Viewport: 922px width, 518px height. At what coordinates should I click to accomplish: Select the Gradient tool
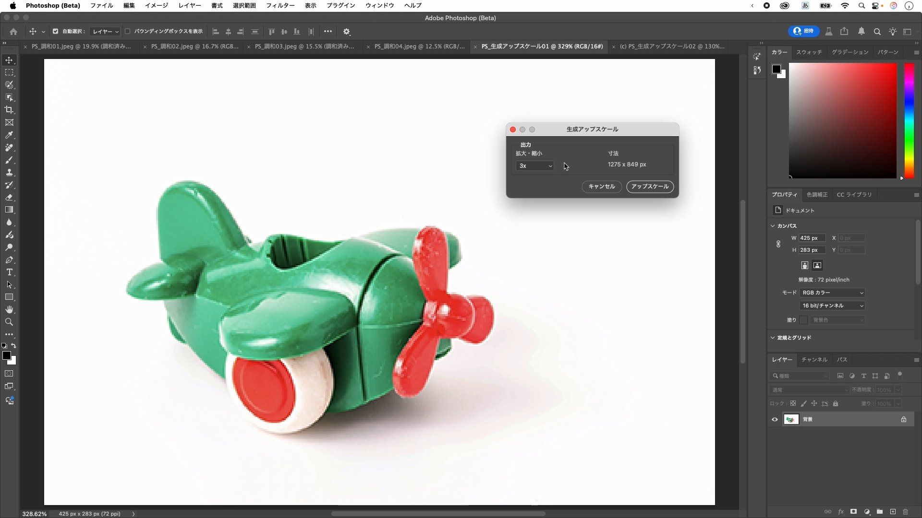point(9,210)
